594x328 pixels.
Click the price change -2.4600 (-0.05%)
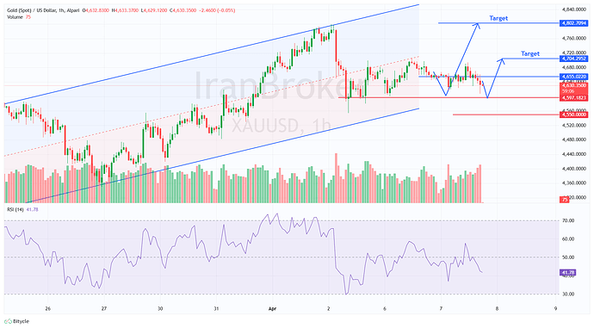tap(217, 10)
